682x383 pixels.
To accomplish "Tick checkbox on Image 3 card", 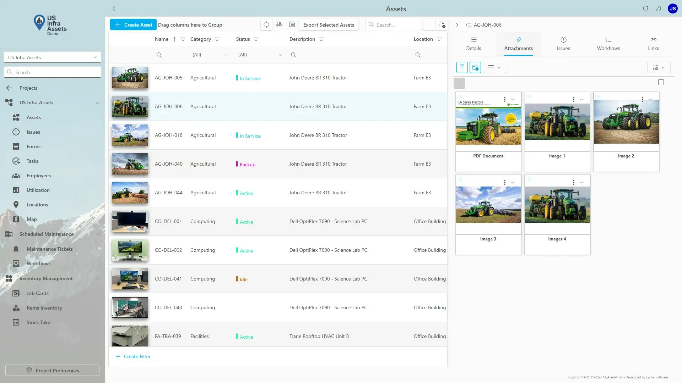I will 460,179.
